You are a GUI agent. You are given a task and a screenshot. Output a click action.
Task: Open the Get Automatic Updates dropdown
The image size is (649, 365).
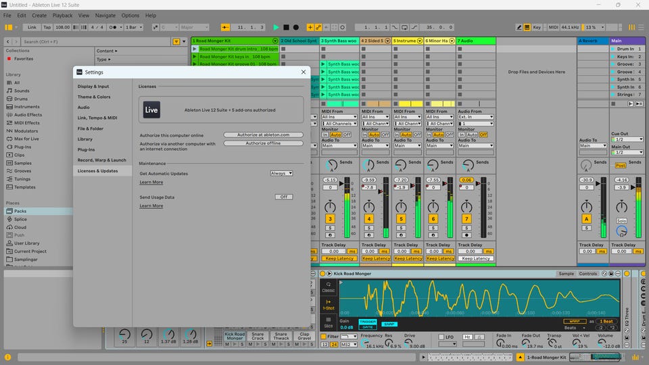click(x=281, y=174)
